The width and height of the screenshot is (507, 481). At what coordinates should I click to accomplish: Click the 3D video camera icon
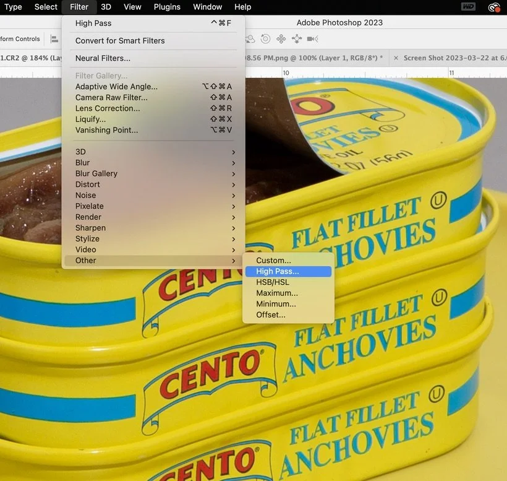click(x=312, y=39)
